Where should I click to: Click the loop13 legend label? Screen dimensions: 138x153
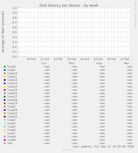click(12, 83)
